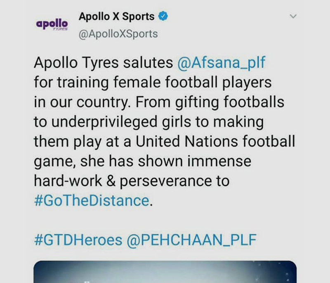Open the Apollo Tyres profile avatar
This screenshot has width=330, height=283.
(x=52, y=24)
